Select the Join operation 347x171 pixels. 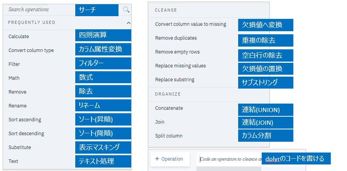pos(160,122)
